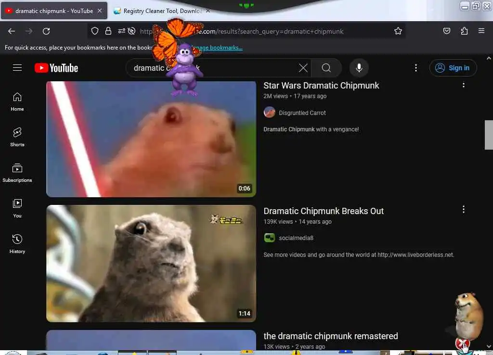The width and height of the screenshot is (493, 355).
Task: Open History in the YouTube sidebar
Action: [17, 244]
